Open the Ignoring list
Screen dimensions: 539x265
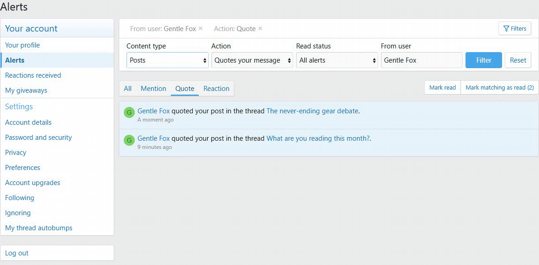coord(57,213)
